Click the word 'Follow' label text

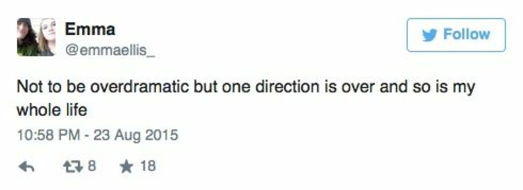tap(466, 34)
